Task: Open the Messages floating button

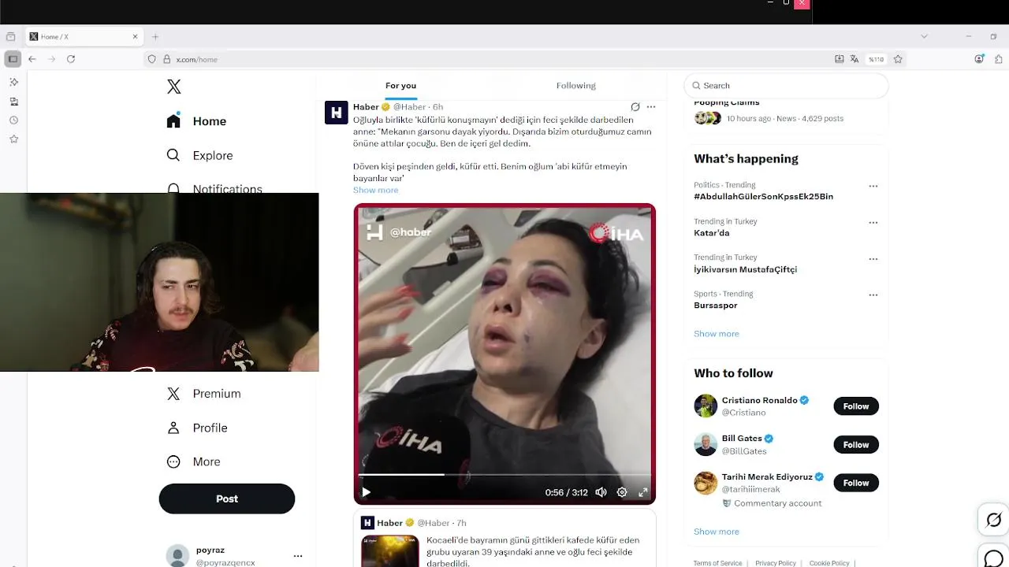Action: point(994,557)
